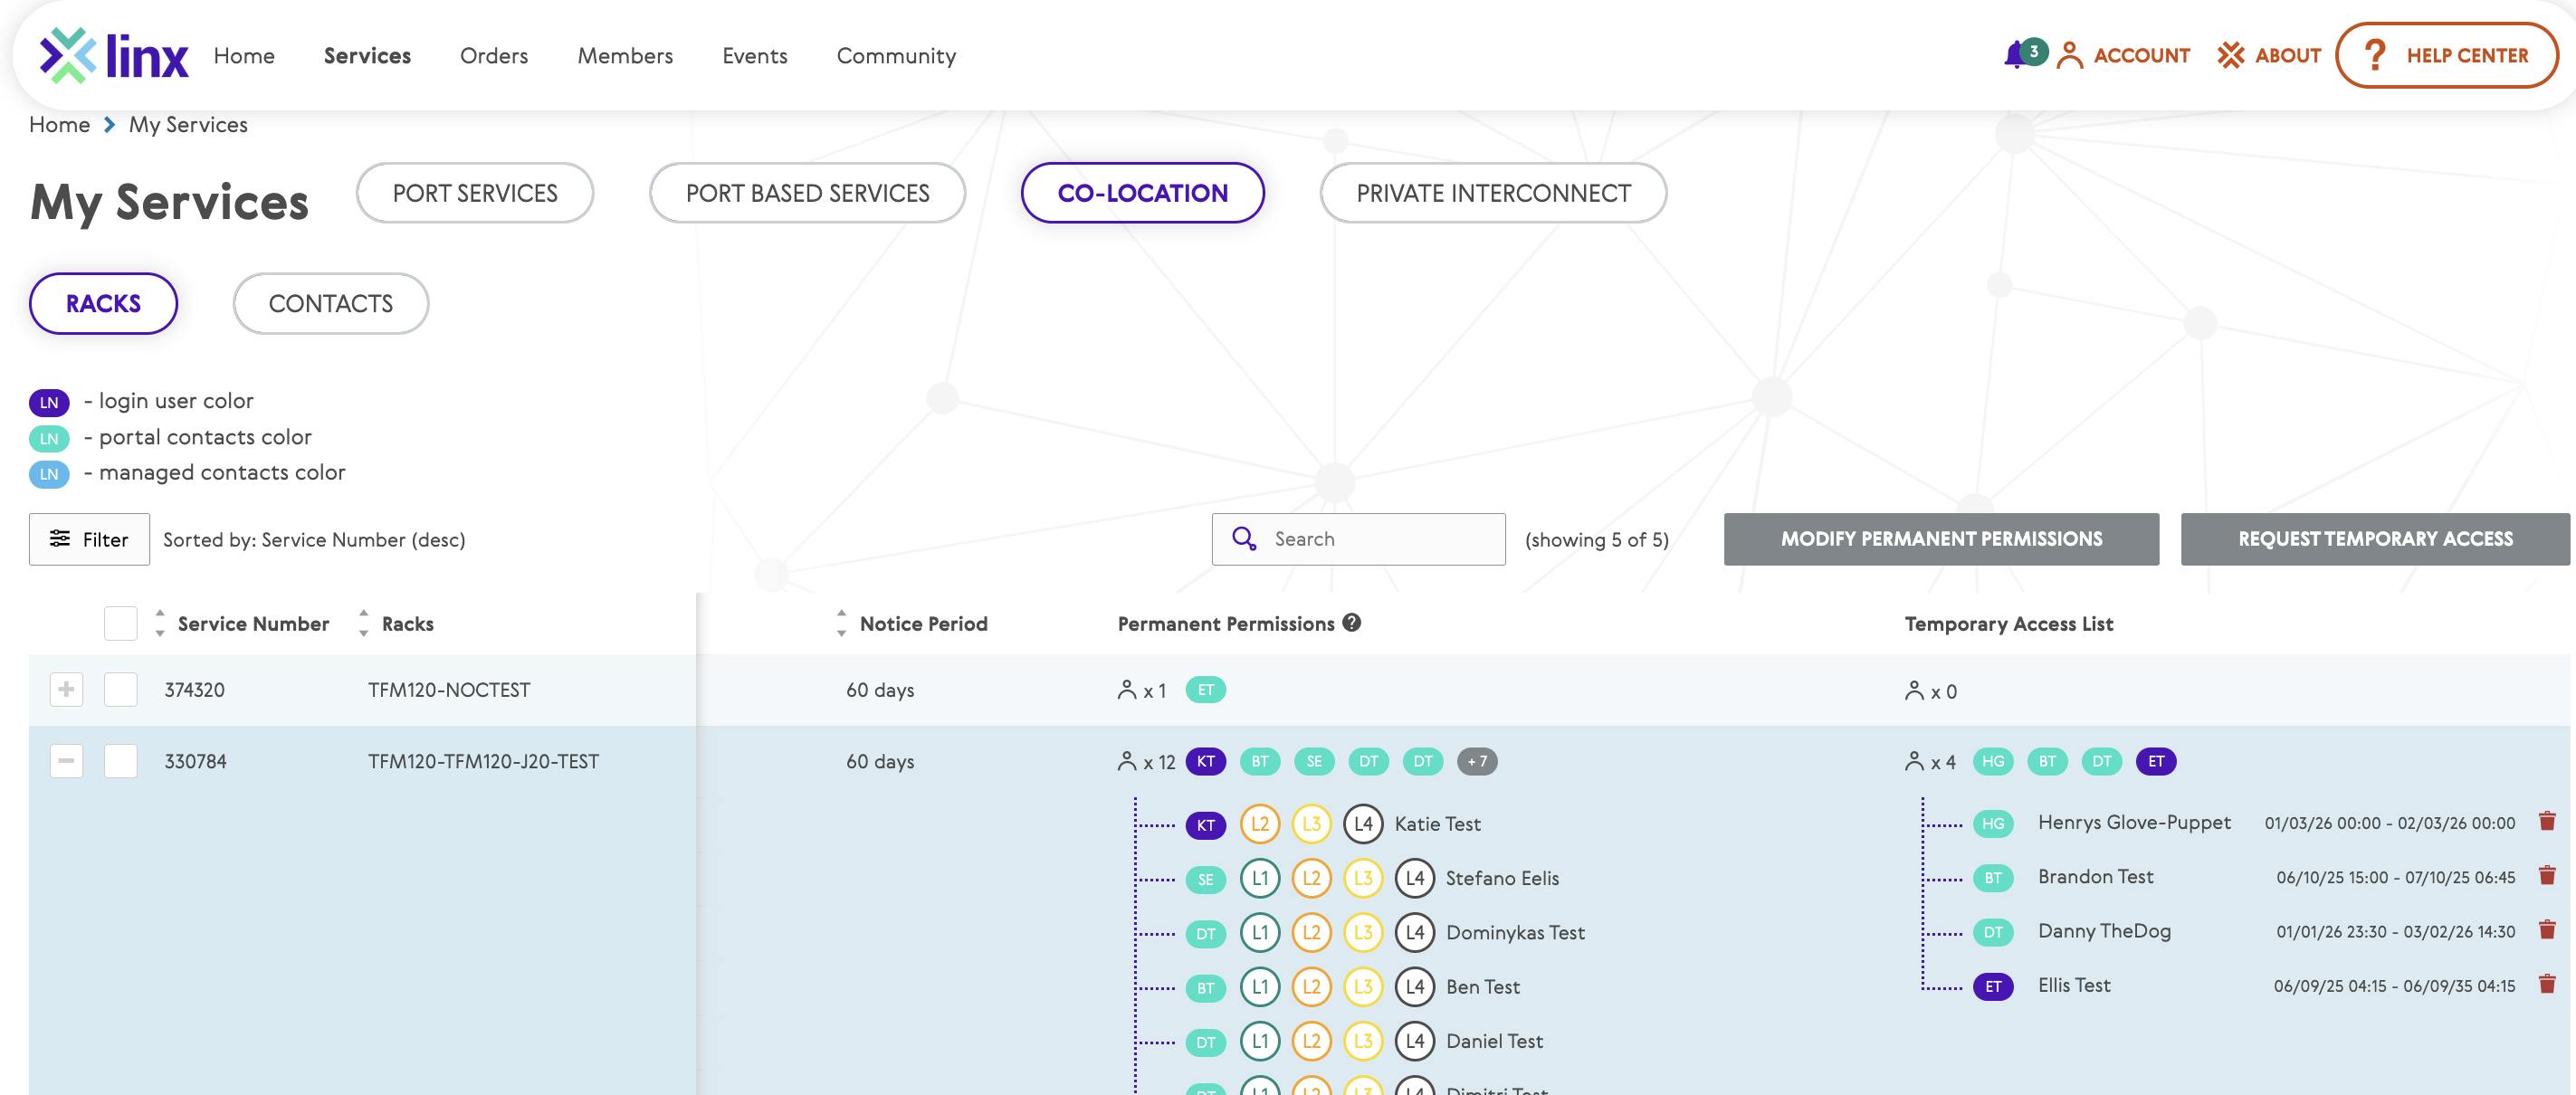This screenshot has width=2576, height=1095.
Task: Expand row for service 374320
Action: (x=66, y=689)
